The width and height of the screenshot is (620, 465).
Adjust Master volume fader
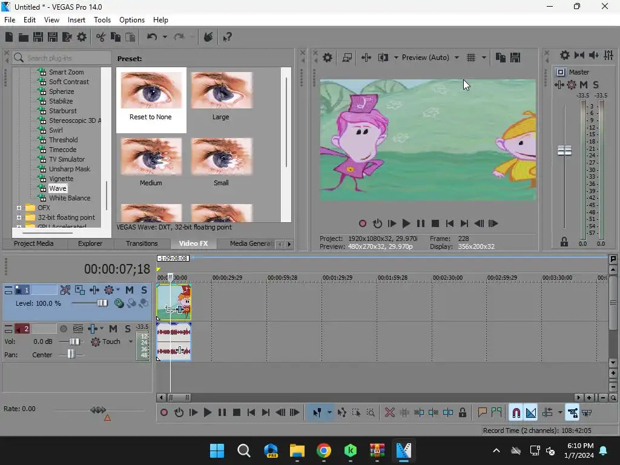(565, 151)
